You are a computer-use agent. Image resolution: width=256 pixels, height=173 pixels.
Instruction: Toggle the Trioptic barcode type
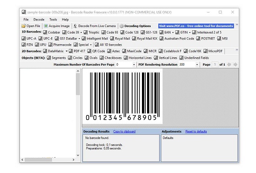click(x=91, y=32)
